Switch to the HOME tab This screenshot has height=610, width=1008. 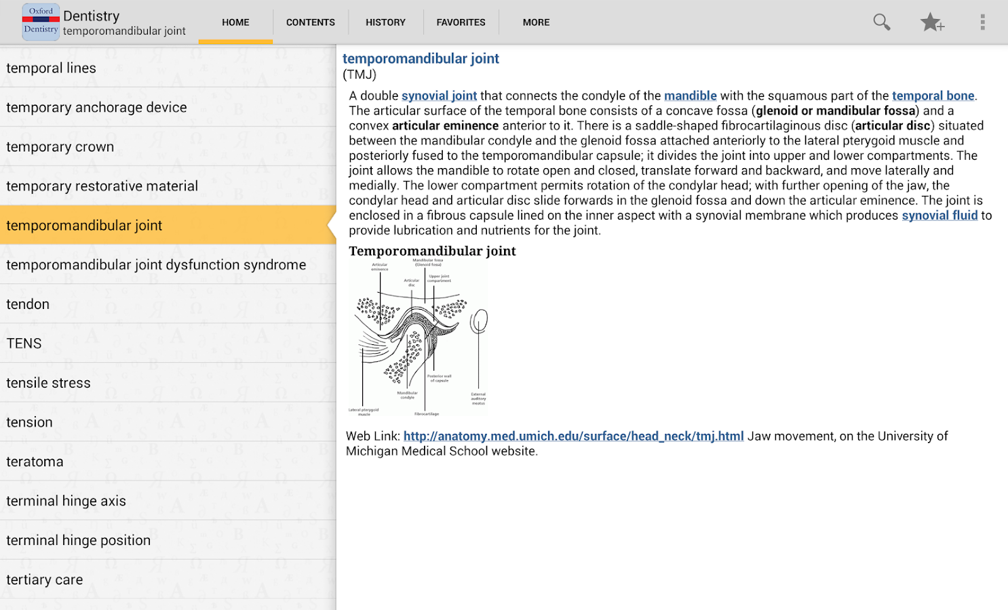click(235, 22)
